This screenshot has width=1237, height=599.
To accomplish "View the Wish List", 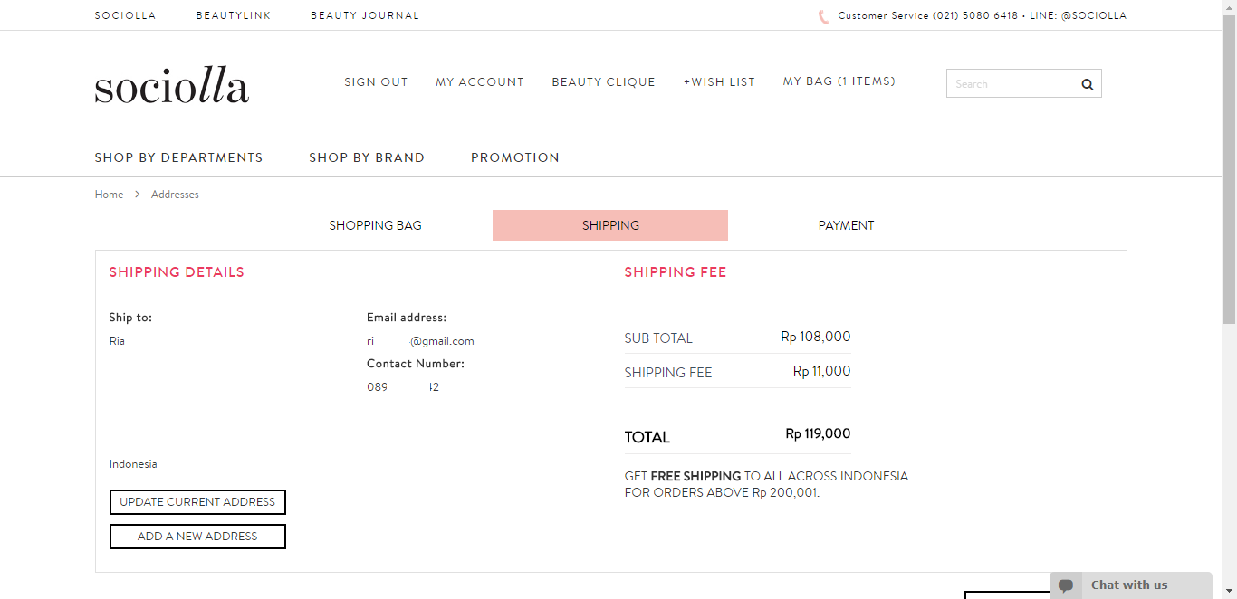I will point(719,81).
